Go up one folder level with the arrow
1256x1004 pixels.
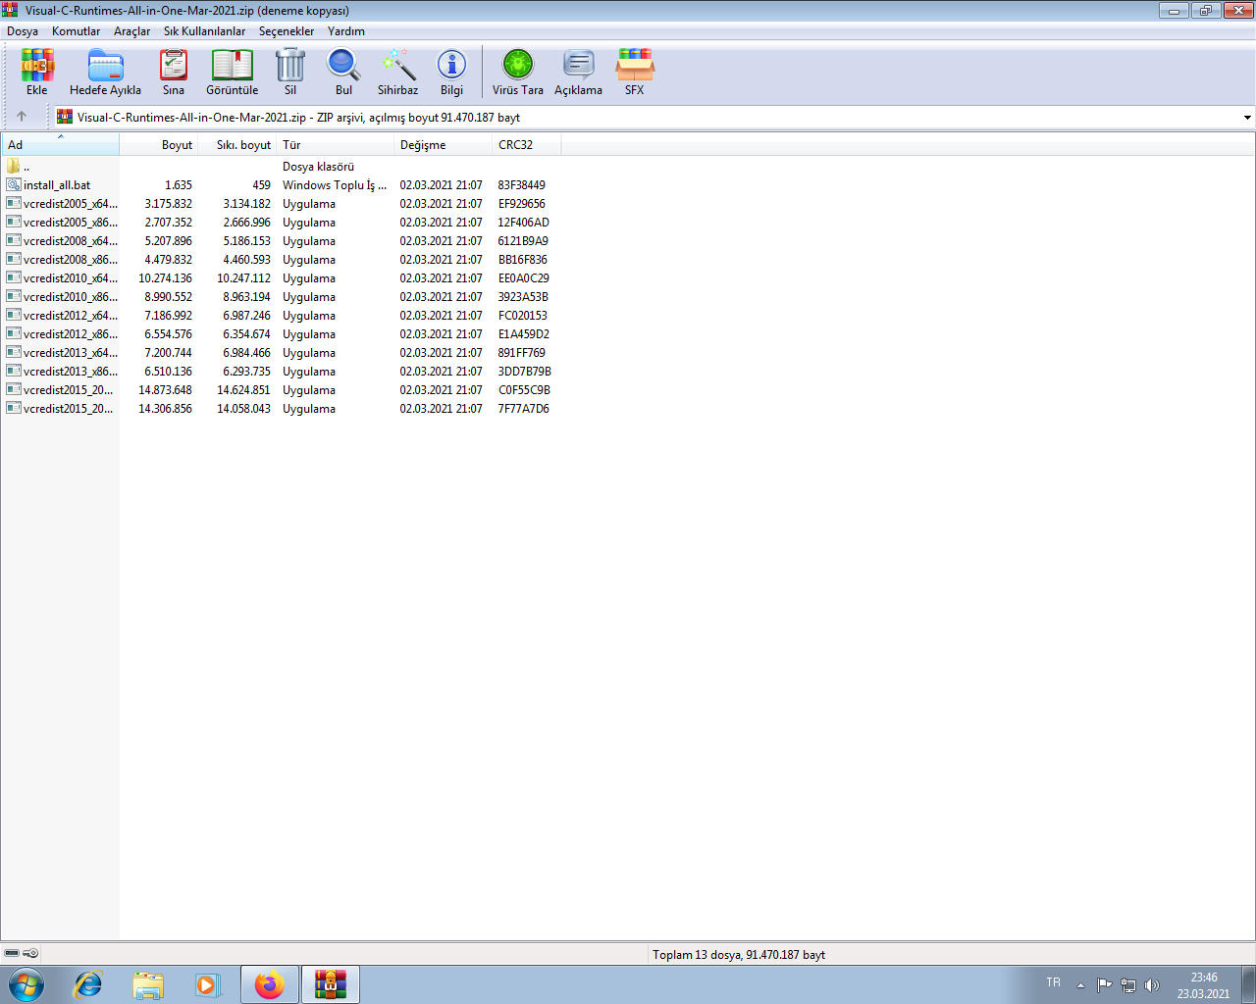(22, 117)
